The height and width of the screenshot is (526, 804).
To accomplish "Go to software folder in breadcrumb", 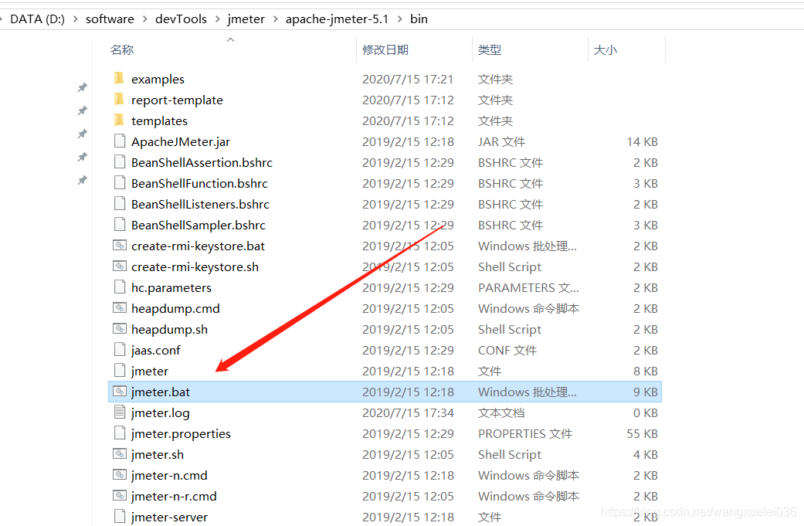I will pyautogui.click(x=110, y=19).
